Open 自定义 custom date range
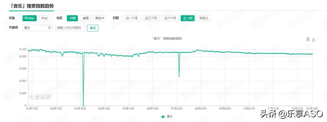The height and width of the screenshot is (122, 327). pyautogui.click(x=204, y=18)
